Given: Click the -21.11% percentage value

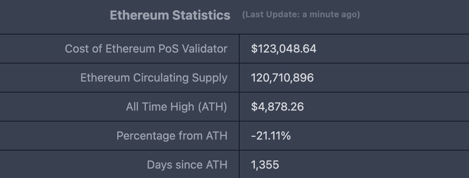Looking at the screenshot, I should (271, 136).
